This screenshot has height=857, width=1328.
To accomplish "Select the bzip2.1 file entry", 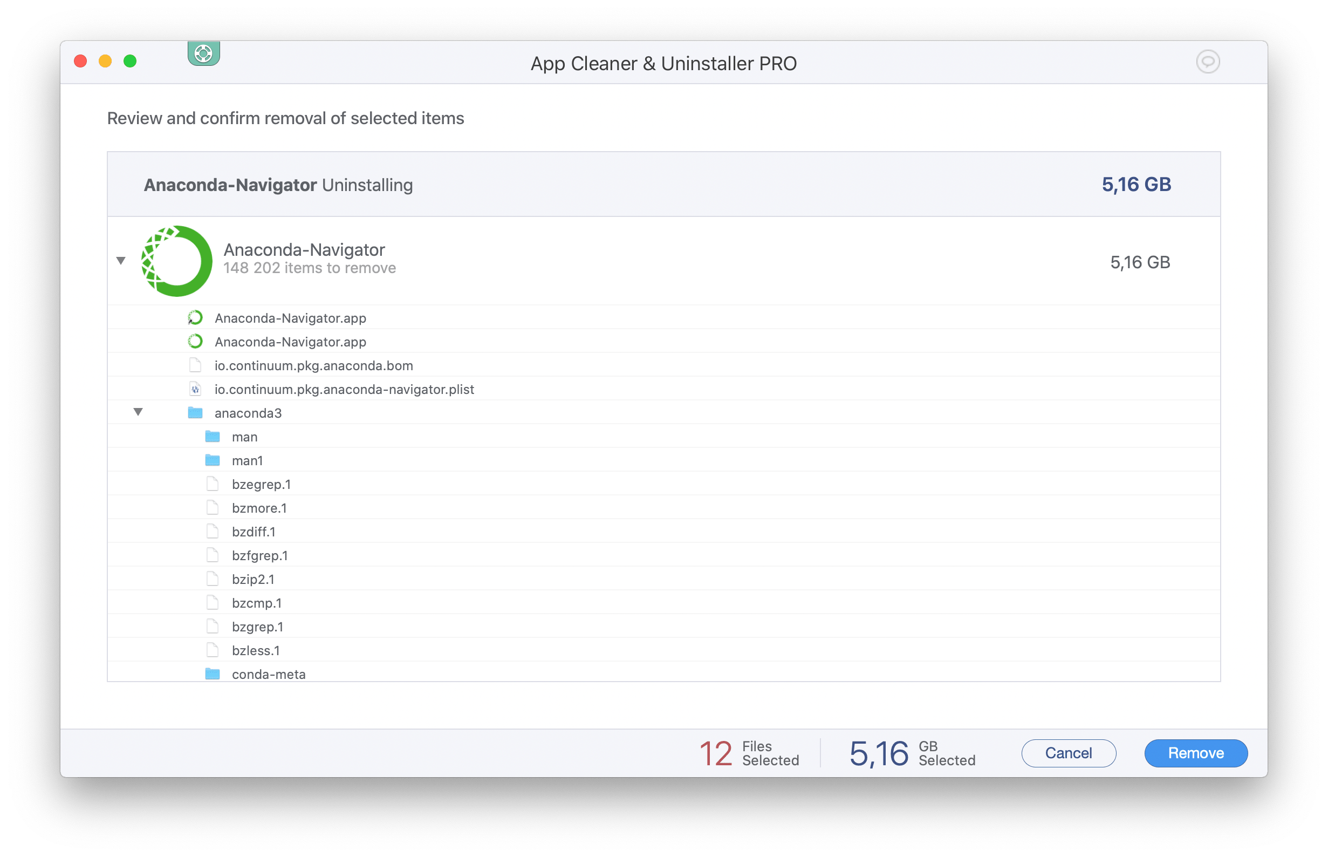I will pos(253,579).
